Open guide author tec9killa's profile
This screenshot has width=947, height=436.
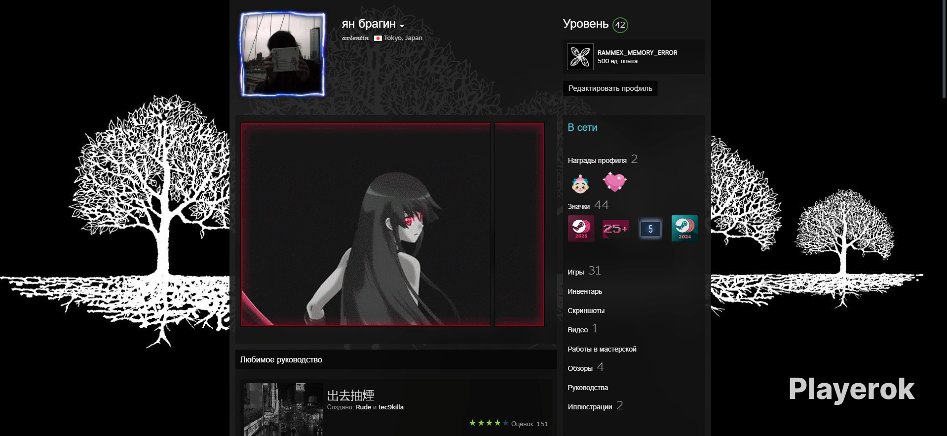pyautogui.click(x=391, y=407)
